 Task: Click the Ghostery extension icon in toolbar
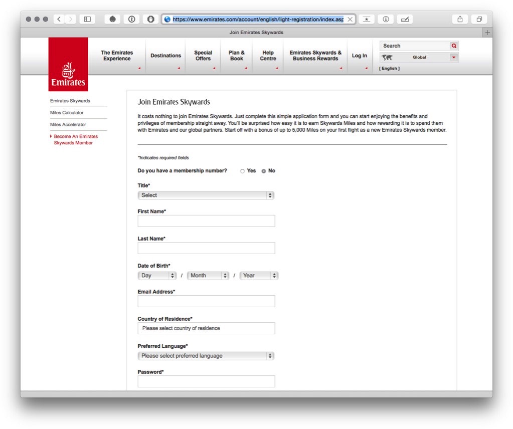click(112, 19)
